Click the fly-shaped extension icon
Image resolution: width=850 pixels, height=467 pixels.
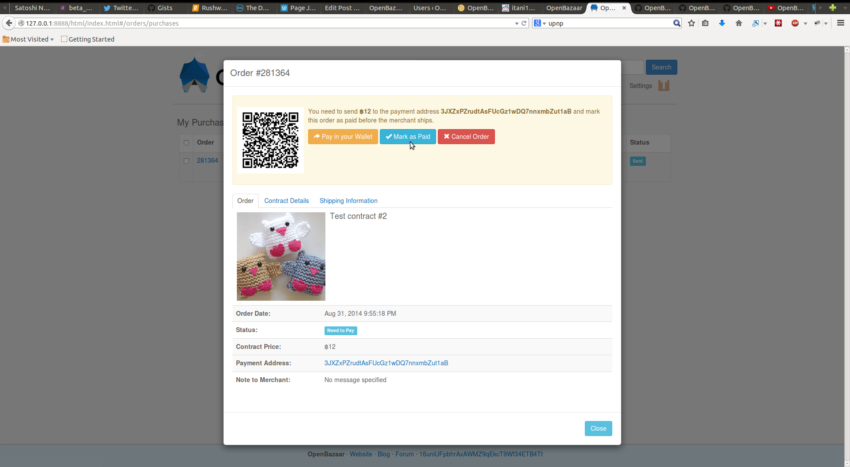coord(817,23)
